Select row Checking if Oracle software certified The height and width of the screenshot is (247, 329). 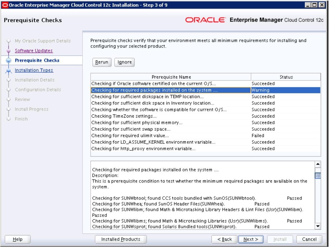click(205, 84)
